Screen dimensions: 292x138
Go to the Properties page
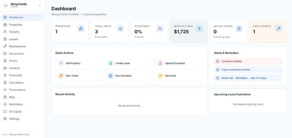(22, 25)
